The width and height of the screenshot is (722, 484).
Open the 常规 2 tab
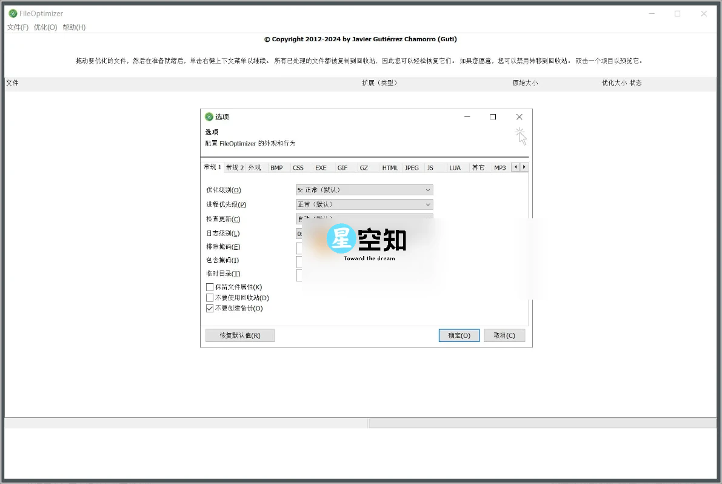[234, 167]
